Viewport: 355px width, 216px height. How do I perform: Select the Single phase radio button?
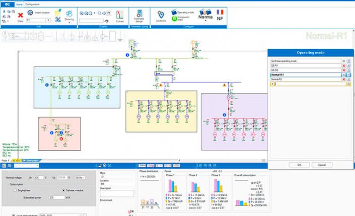click(x=15, y=190)
